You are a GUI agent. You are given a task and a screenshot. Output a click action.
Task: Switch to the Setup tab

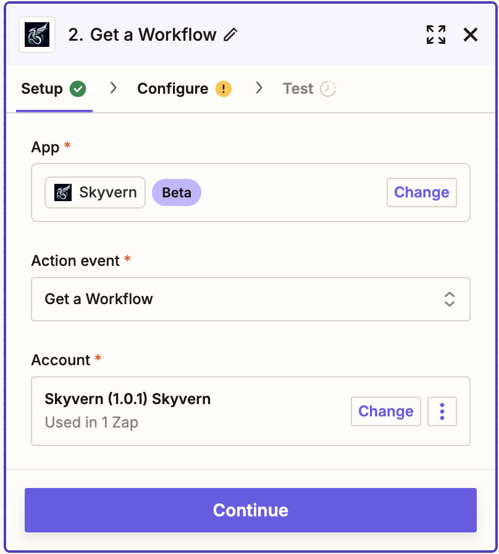tap(42, 89)
